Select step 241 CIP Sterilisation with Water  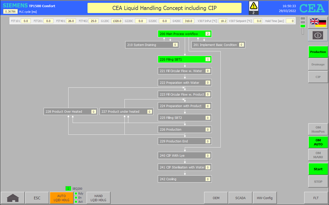[x=185, y=167]
